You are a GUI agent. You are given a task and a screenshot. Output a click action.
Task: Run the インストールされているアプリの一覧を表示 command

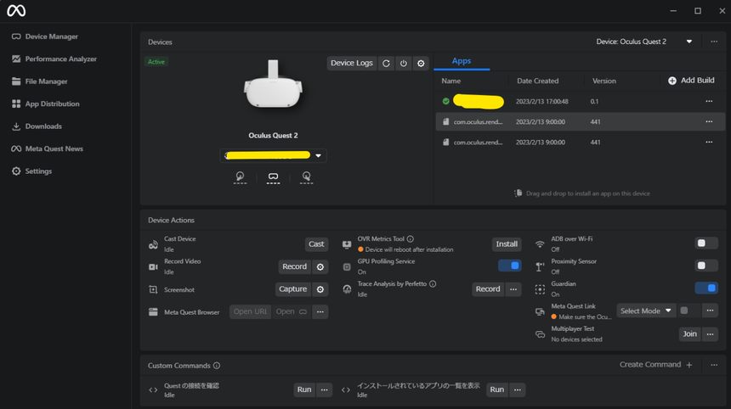(x=497, y=390)
